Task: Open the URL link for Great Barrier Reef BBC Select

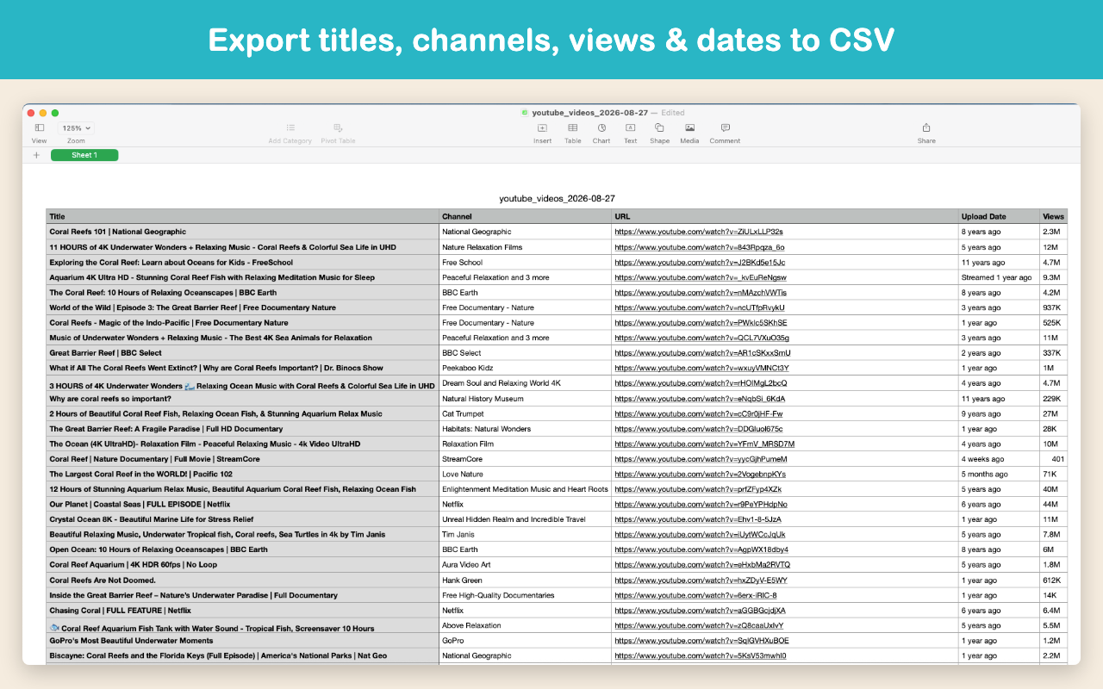Action: click(702, 353)
